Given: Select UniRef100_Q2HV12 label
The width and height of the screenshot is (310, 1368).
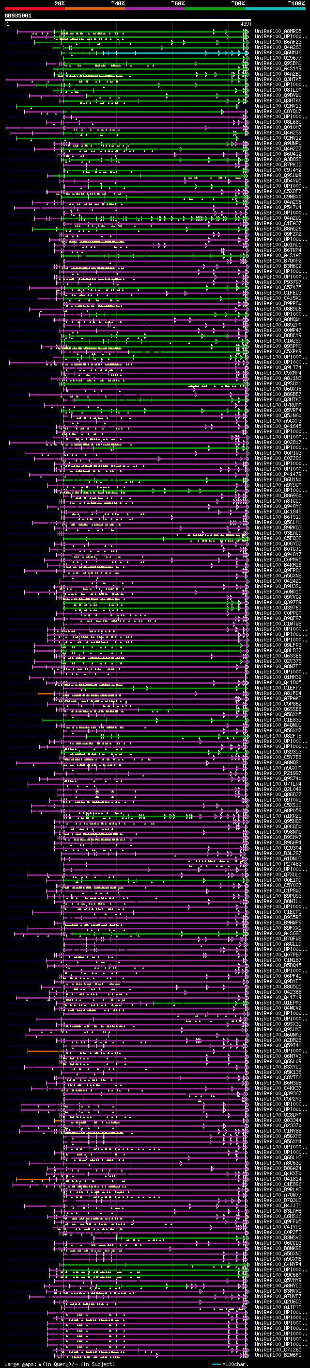Looking at the screenshot, I should click(278, 138).
